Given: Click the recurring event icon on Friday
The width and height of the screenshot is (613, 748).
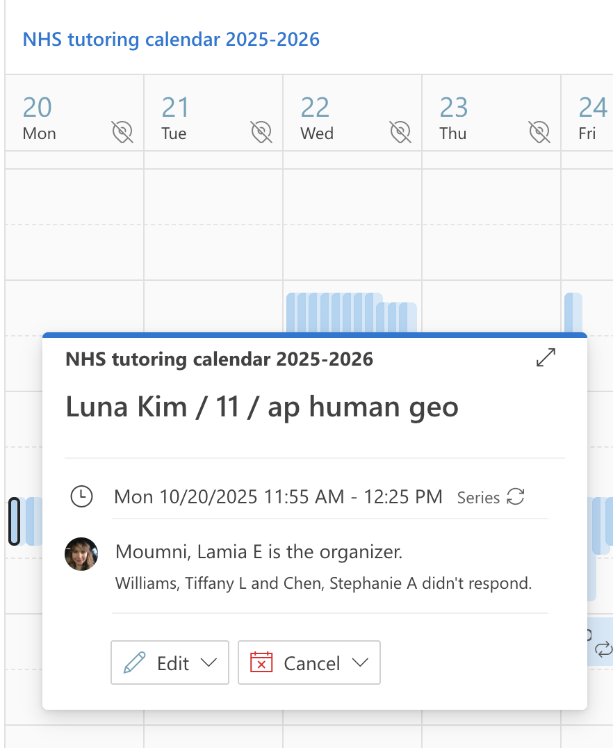Looking at the screenshot, I should (x=604, y=649).
